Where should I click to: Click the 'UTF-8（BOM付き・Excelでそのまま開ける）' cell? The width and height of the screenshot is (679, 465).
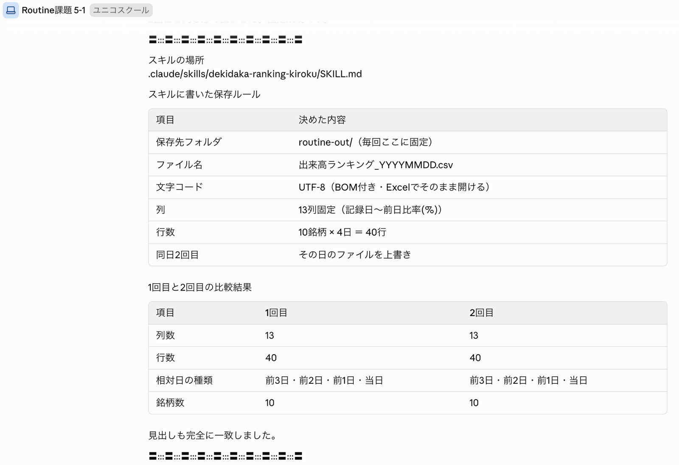(396, 187)
